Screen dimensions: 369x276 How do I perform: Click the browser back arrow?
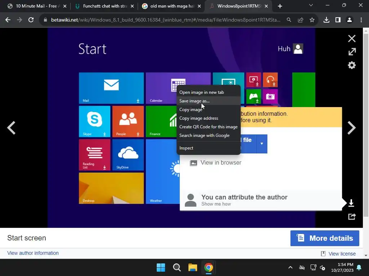point(8,20)
